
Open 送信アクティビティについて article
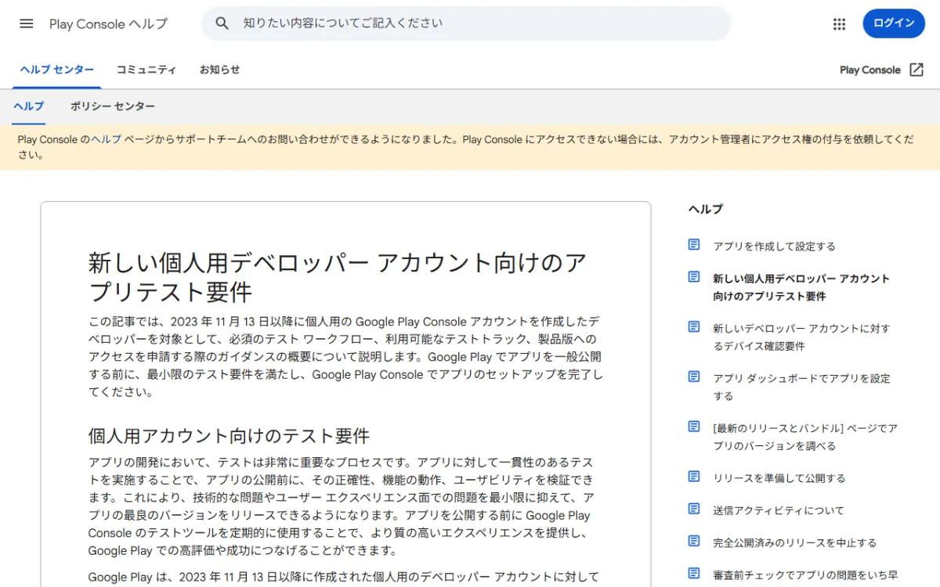tap(779, 510)
